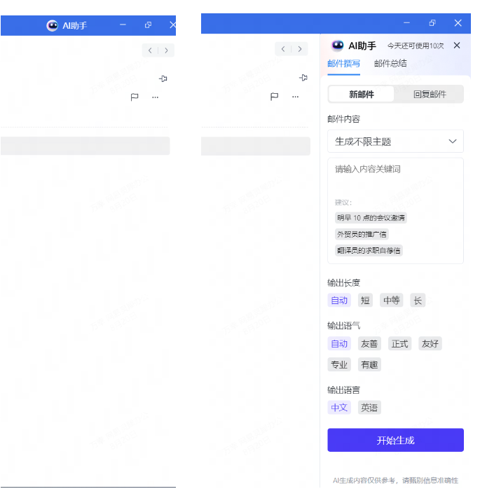This screenshot has height=496, width=480.
Task: Close the AI助手 side panel
Action: [457, 46]
